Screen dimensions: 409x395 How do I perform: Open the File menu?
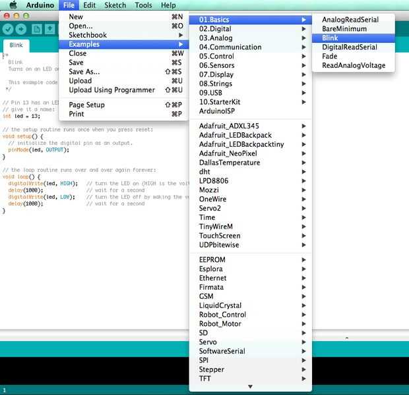[x=69, y=5]
